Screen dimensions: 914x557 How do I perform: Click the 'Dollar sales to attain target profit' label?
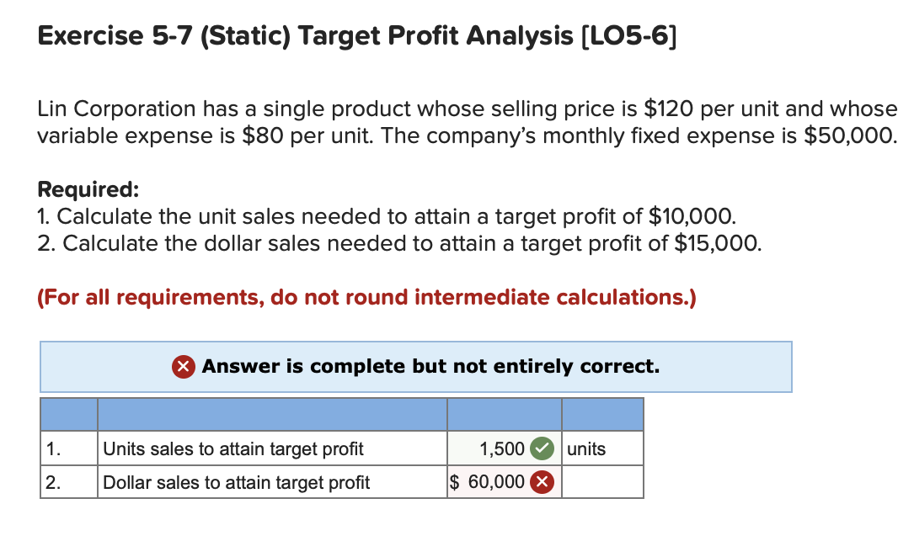tap(236, 482)
